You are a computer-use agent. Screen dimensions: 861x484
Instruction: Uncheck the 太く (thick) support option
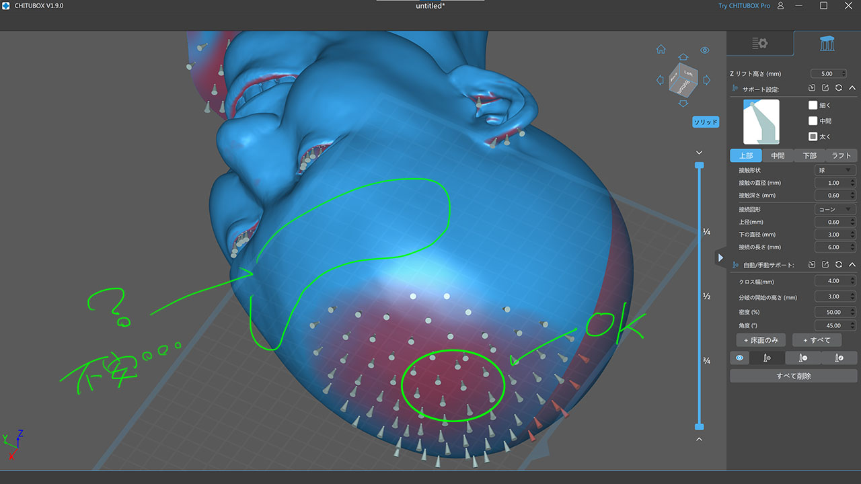tap(813, 136)
